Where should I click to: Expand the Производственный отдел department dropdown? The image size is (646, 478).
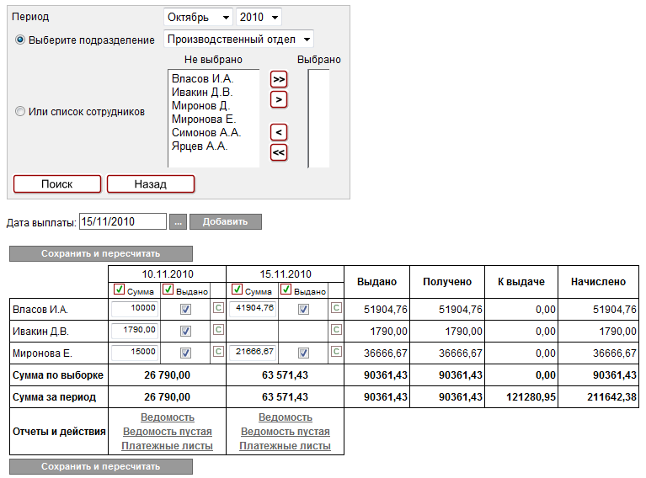coord(238,39)
